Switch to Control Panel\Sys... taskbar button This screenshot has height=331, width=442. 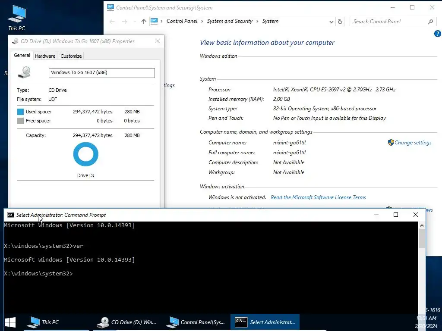click(x=196, y=322)
